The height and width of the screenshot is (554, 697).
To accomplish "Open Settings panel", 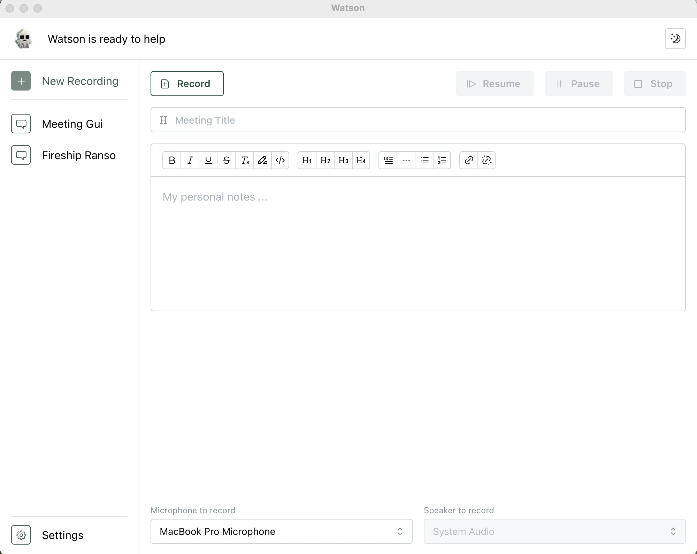I will [x=48, y=535].
